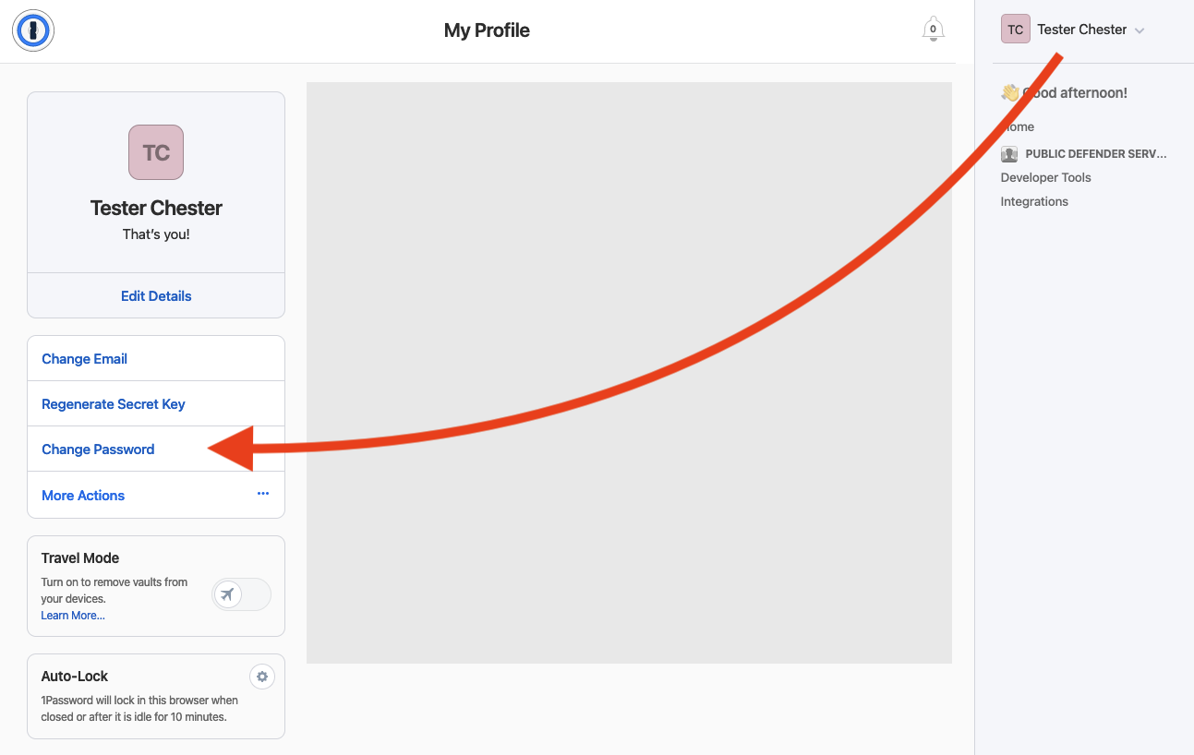Click the Public Defender account icon
The image size is (1194, 755).
[1009, 154]
